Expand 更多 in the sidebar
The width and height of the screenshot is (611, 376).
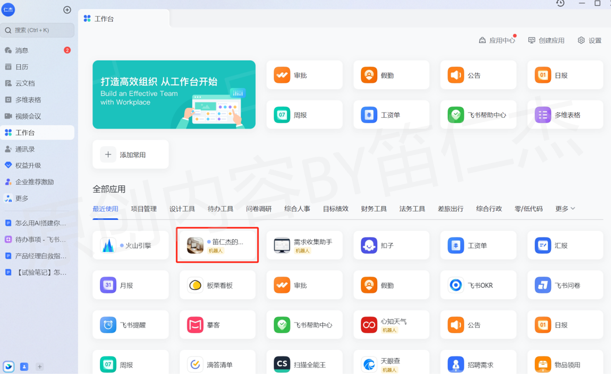click(37, 198)
